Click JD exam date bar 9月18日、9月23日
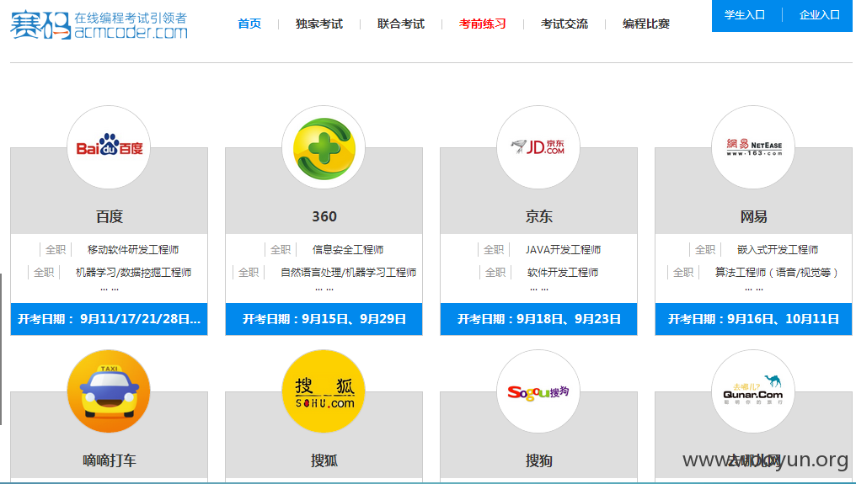The width and height of the screenshot is (856, 484). click(x=539, y=319)
